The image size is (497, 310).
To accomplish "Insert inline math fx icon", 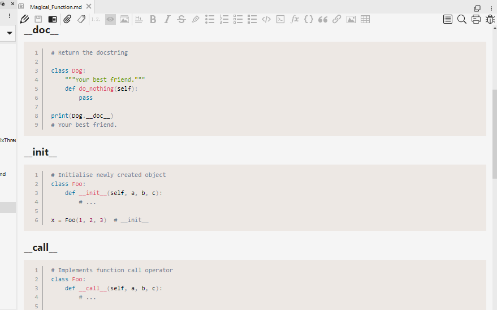I will (295, 19).
